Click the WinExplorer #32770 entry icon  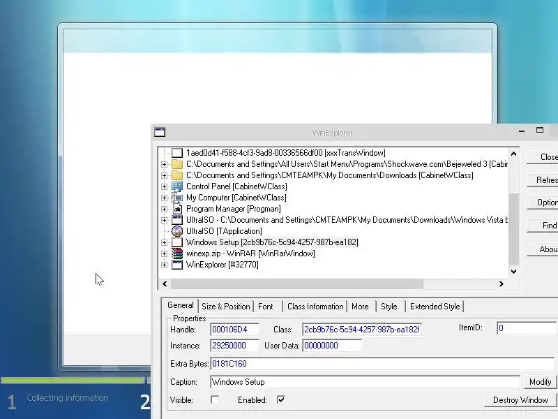tap(177, 265)
